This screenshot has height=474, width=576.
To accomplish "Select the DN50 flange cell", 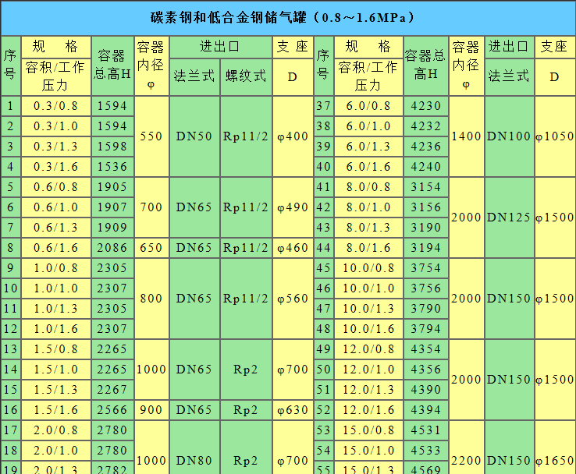I will [194, 136].
